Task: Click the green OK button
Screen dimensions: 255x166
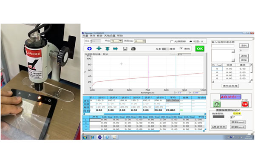Action: click(x=200, y=49)
